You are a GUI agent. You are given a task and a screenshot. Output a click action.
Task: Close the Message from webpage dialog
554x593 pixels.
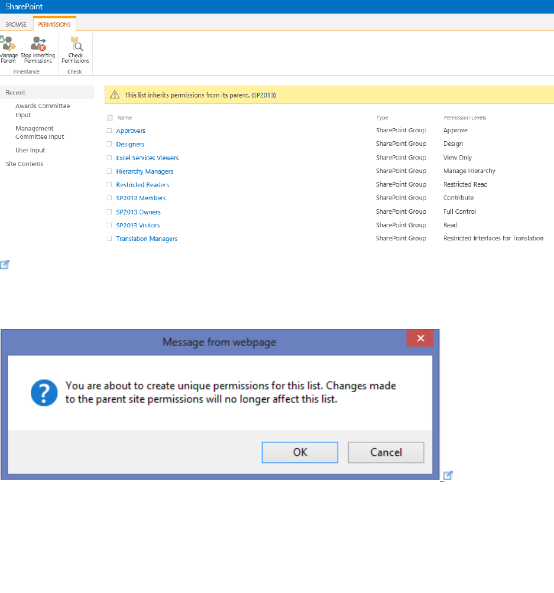click(x=420, y=338)
